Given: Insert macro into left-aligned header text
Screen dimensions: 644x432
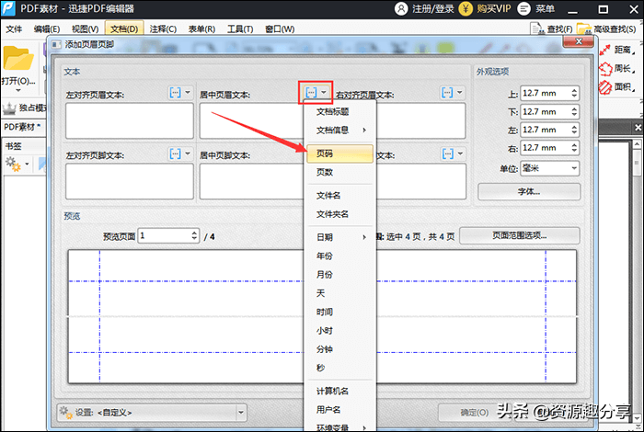Looking at the screenshot, I should pos(176,93).
